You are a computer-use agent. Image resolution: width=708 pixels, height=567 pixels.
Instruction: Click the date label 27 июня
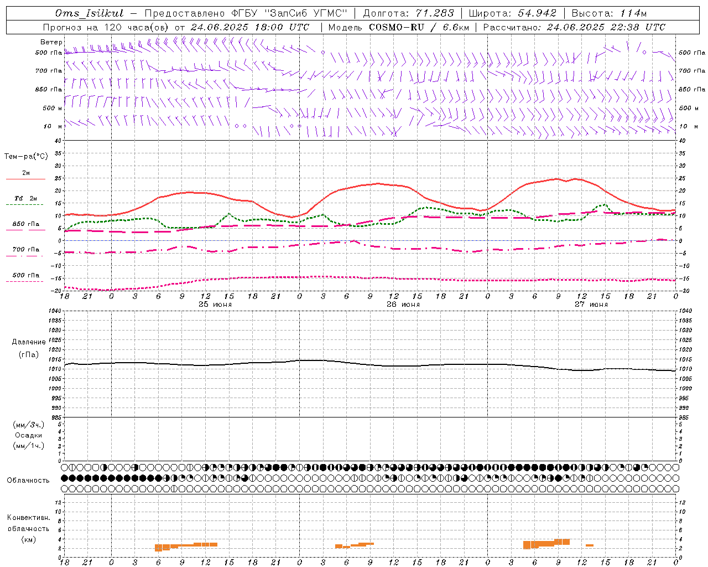(x=591, y=305)
